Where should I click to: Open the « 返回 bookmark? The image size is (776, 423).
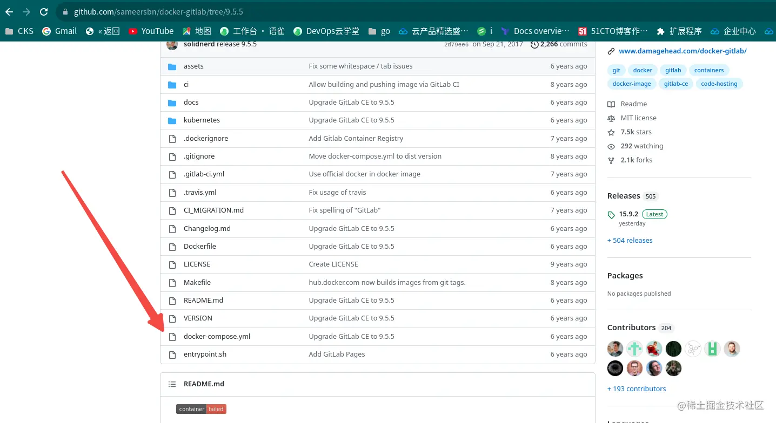click(x=103, y=31)
